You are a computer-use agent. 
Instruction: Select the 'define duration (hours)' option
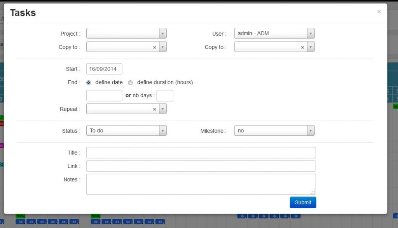(x=130, y=82)
